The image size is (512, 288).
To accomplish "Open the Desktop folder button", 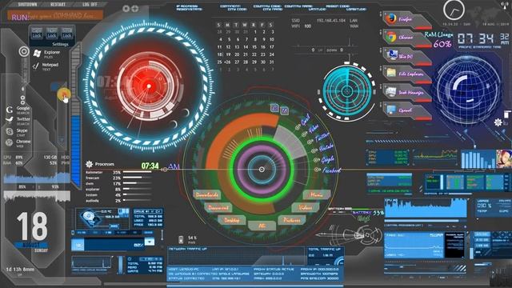I will 231,220.
